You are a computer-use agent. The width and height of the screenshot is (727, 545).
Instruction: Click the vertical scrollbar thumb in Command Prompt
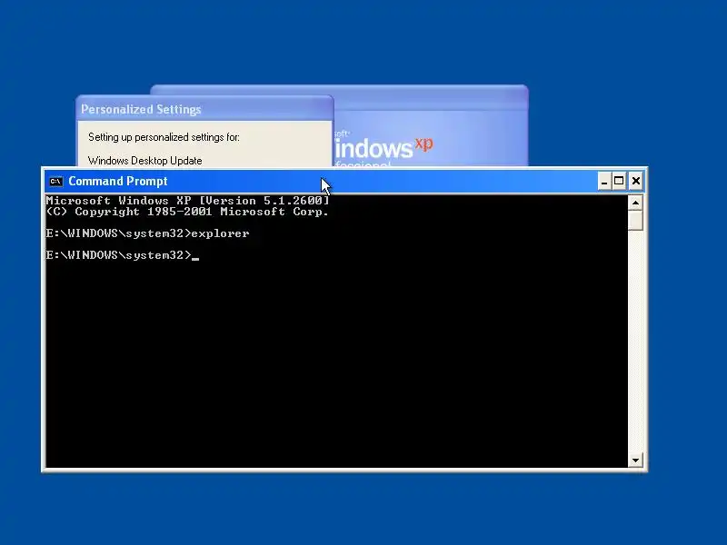635,220
